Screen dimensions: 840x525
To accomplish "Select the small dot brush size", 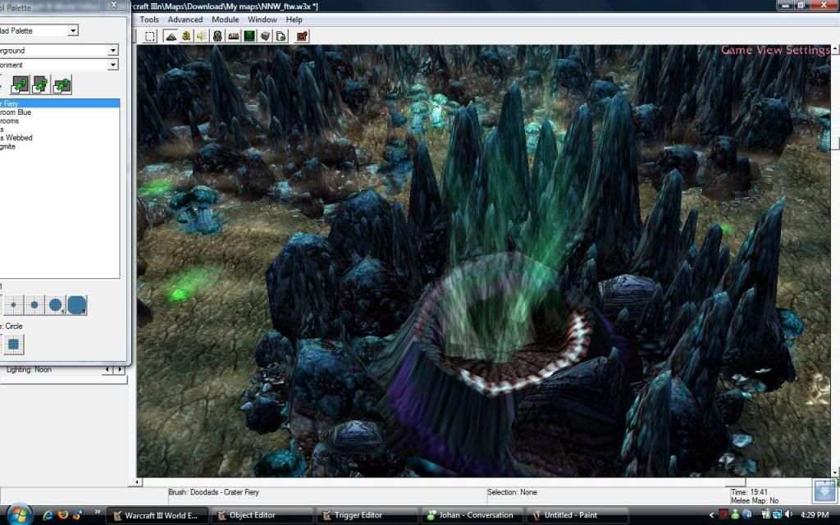I will pyautogui.click(x=34, y=305).
